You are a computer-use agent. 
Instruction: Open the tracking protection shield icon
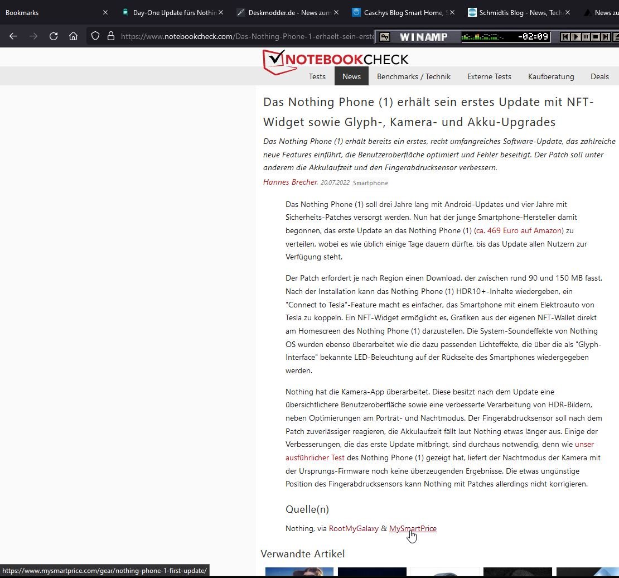point(95,36)
